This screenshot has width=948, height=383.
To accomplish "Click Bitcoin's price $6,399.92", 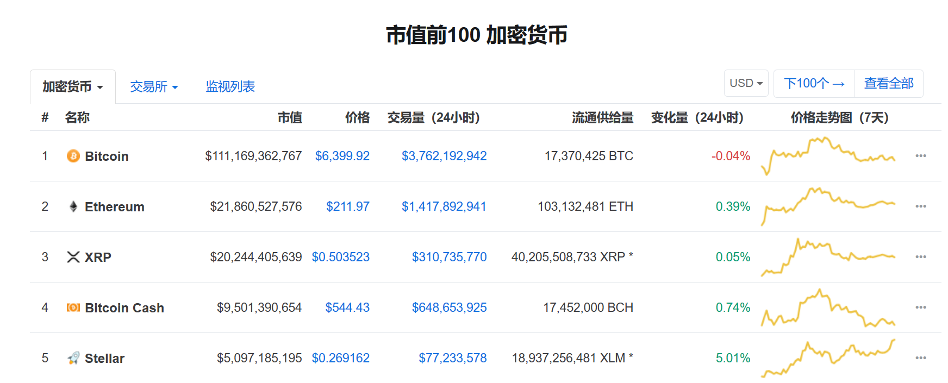I will [x=342, y=156].
